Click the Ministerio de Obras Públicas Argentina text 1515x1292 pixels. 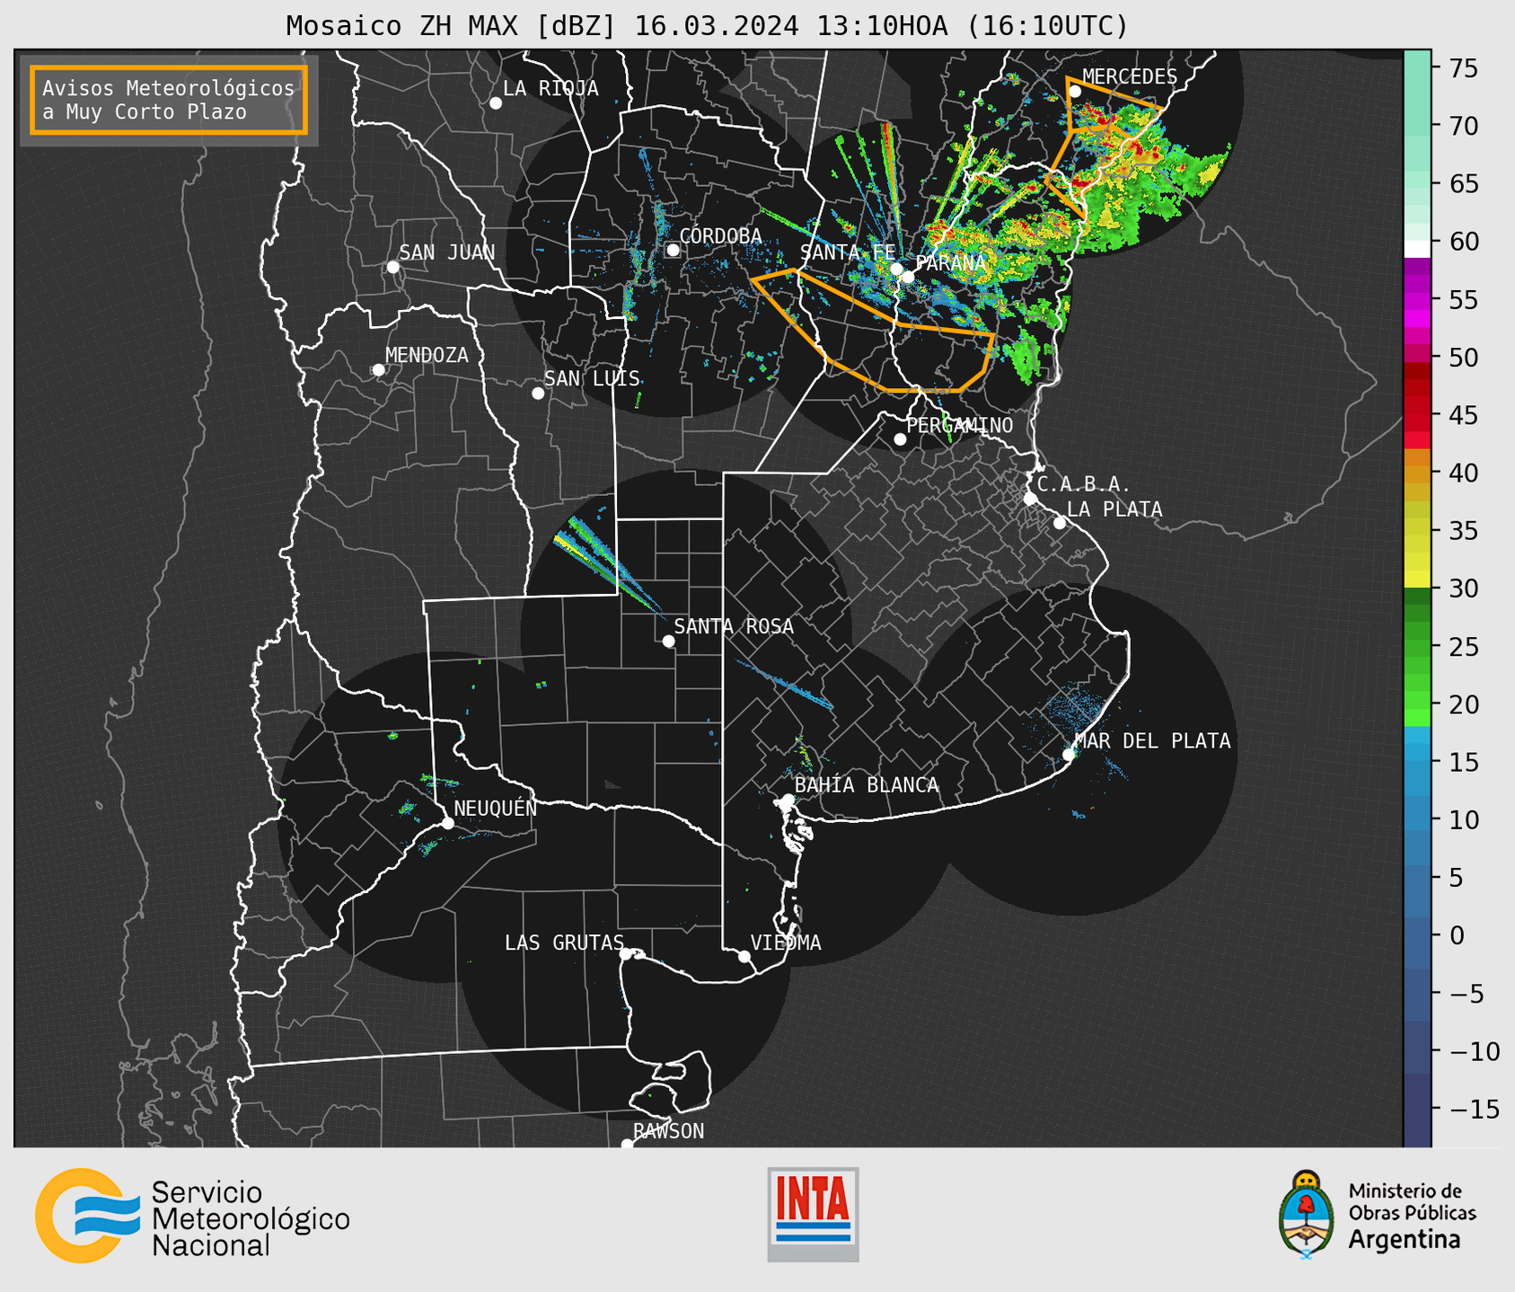1412,1217
